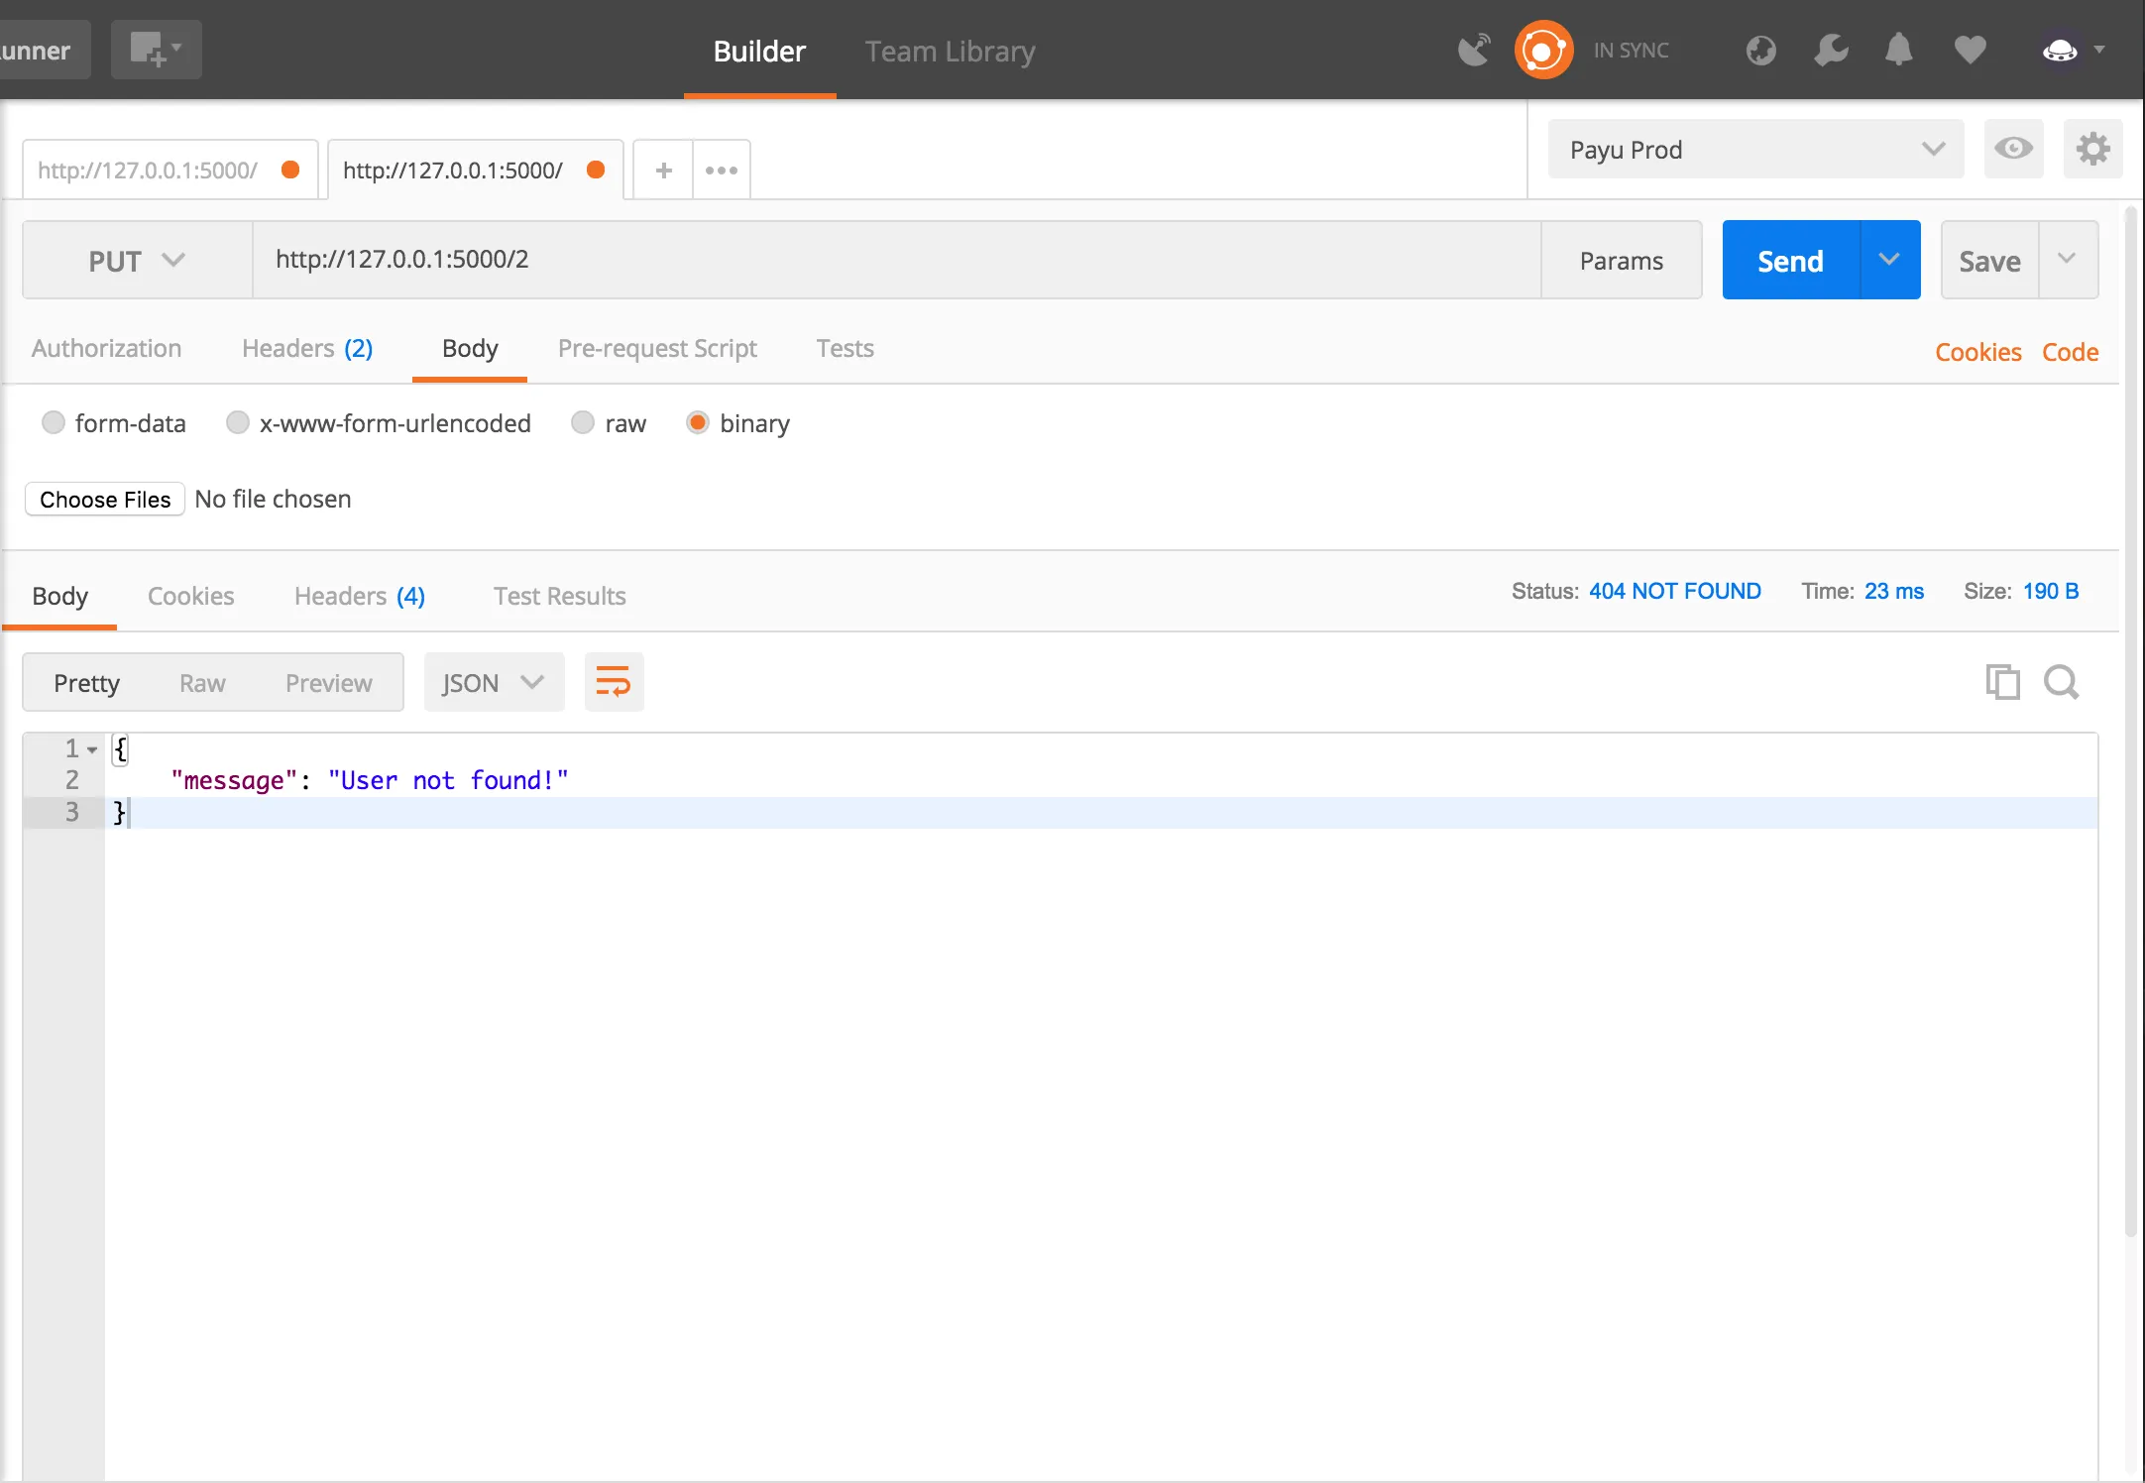Viewport: 2145px width, 1483px height.
Task: Copy response body to clipboard
Action: coord(2002,682)
